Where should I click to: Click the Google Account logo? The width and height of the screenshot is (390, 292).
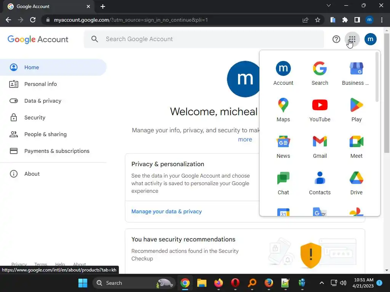38,39
